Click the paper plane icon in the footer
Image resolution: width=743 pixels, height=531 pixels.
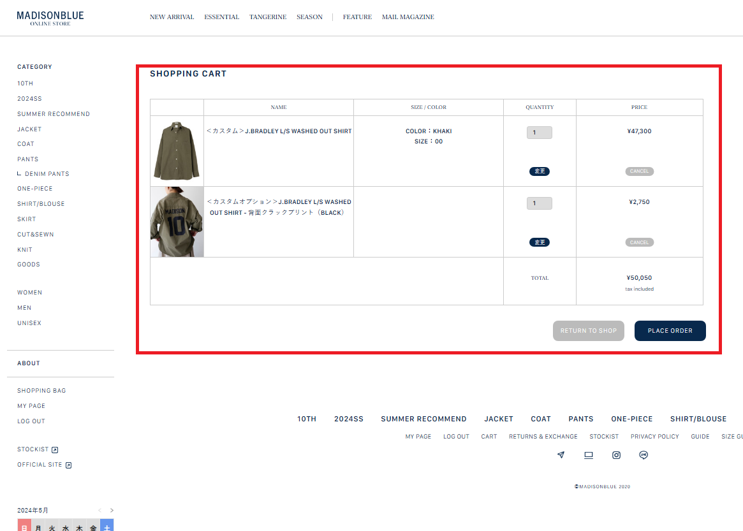[x=561, y=455]
